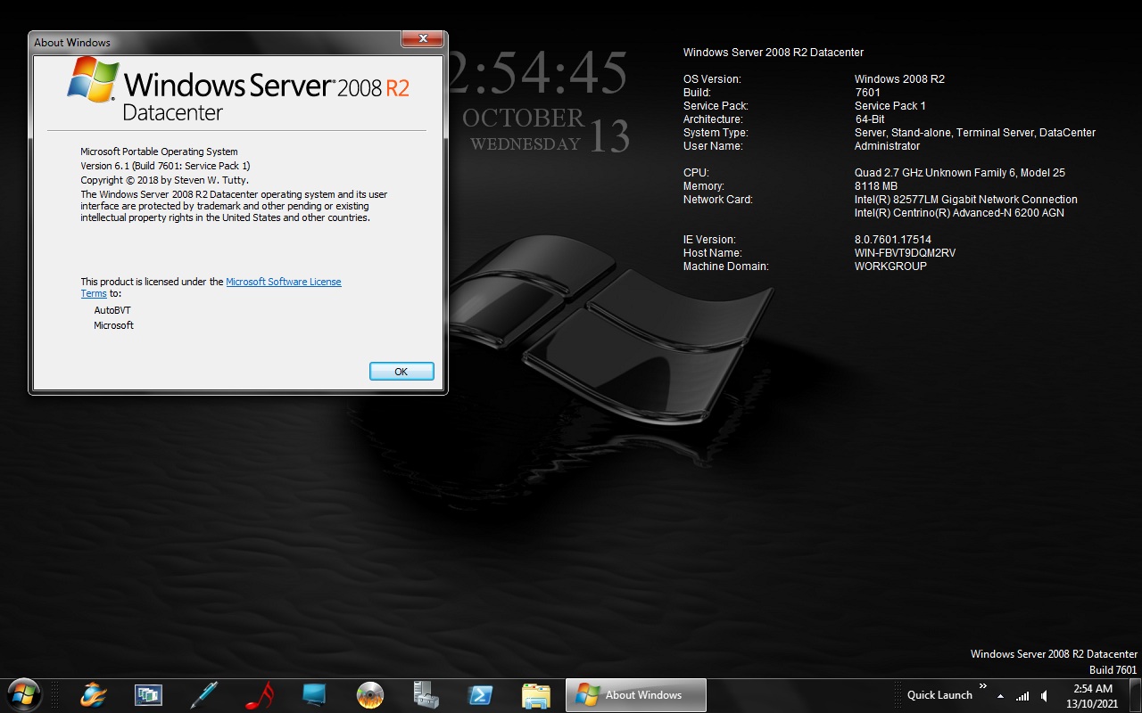This screenshot has width=1142, height=713.
Task: Click the Windows Server 2008 R2 logo banner
Action: coord(238,89)
